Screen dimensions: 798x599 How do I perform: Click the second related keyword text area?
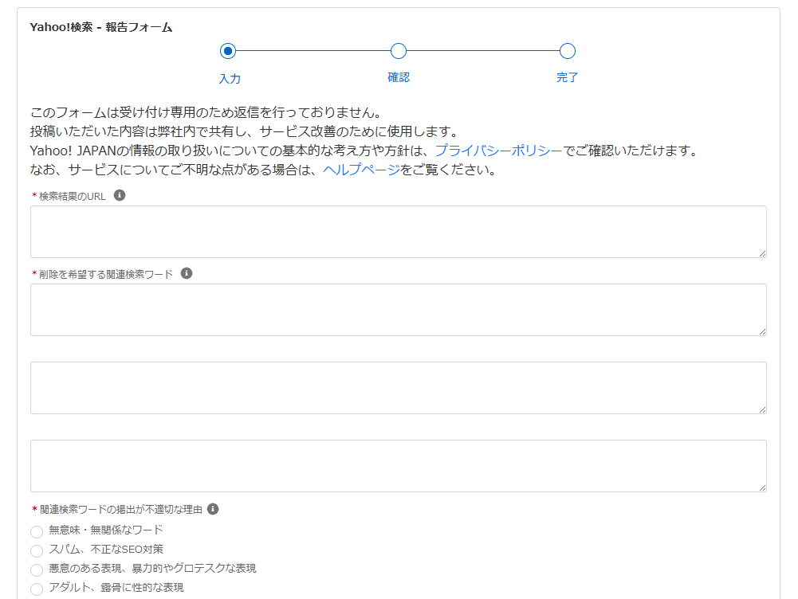[x=398, y=388]
